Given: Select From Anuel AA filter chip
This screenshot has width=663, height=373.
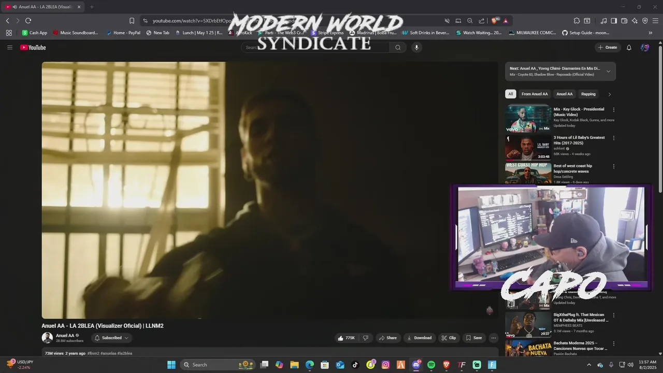Looking at the screenshot, I should coord(535,94).
